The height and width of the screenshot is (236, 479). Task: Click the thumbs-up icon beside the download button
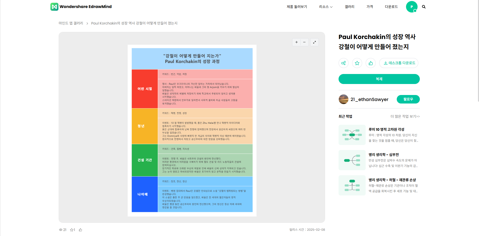pos(371,63)
